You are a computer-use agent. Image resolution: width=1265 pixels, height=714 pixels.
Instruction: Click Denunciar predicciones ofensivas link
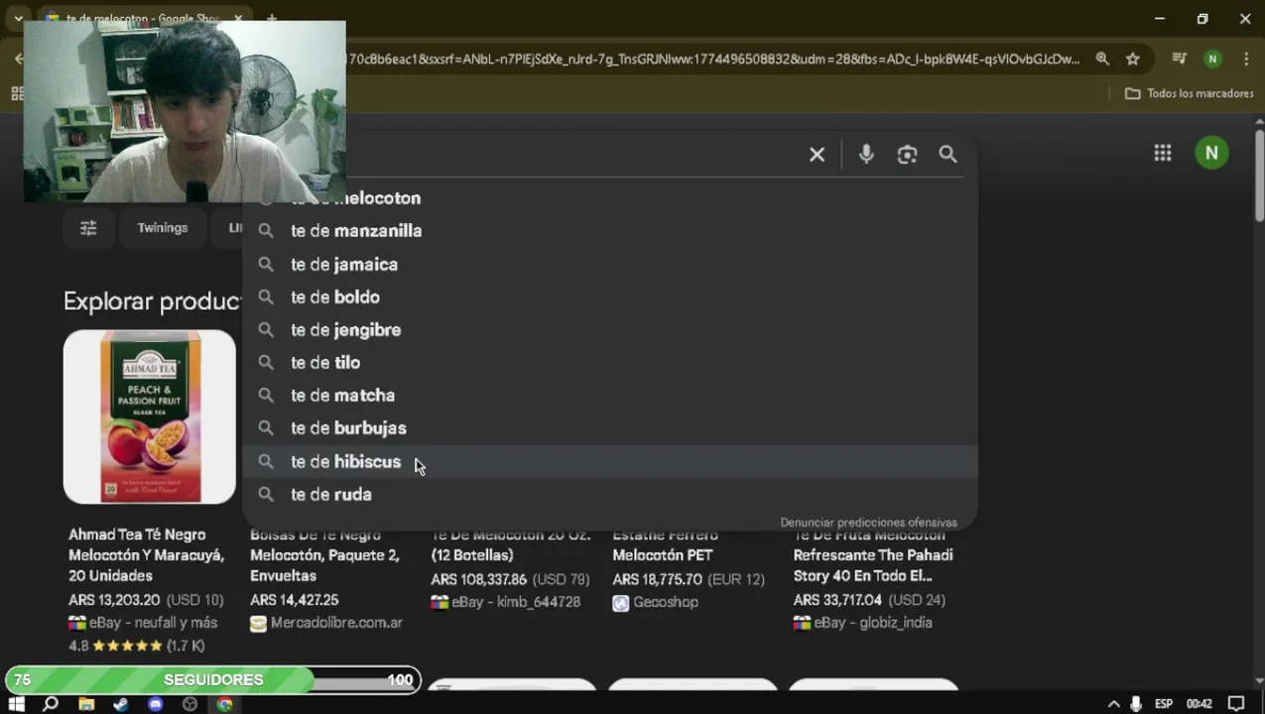(868, 523)
